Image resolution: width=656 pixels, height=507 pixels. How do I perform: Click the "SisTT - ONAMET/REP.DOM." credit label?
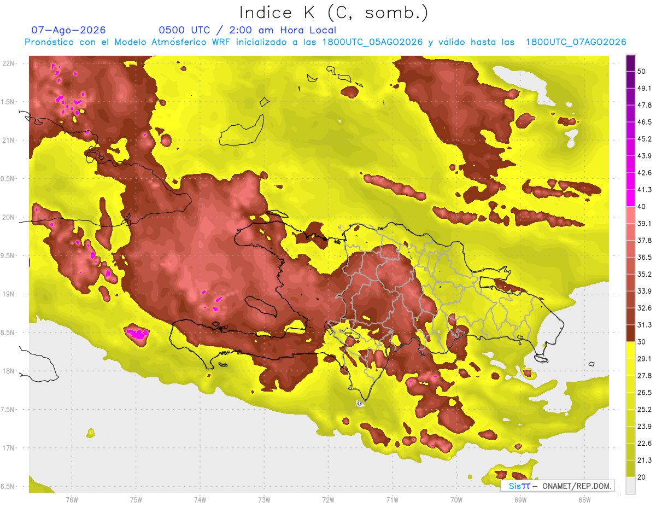[x=558, y=486]
